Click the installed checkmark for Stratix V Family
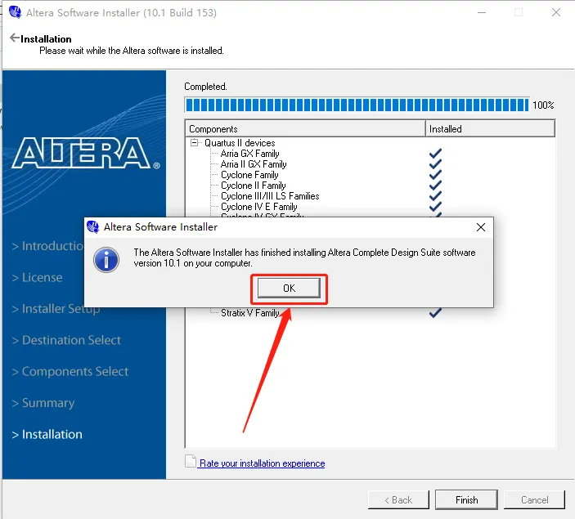 (x=435, y=313)
